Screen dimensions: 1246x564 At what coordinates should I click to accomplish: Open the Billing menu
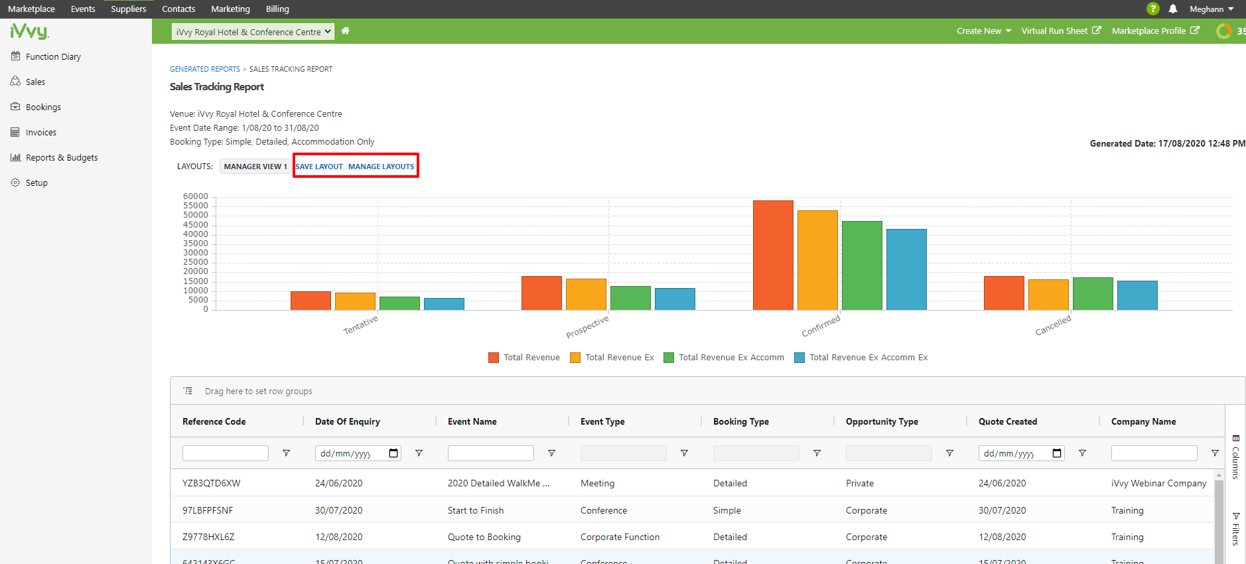(x=277, y=9)
